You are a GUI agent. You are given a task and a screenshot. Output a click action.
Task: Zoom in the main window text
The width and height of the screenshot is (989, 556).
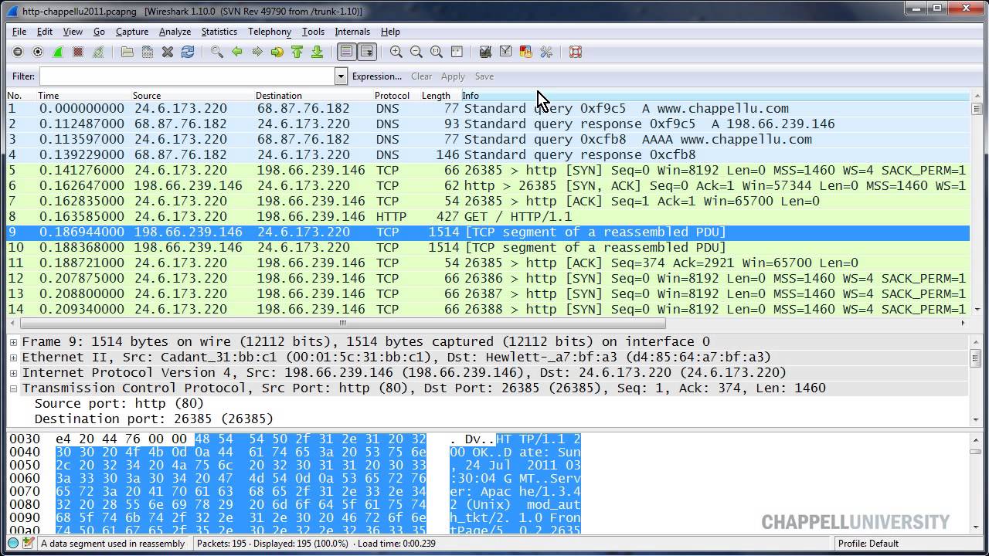tap(396, 52)
